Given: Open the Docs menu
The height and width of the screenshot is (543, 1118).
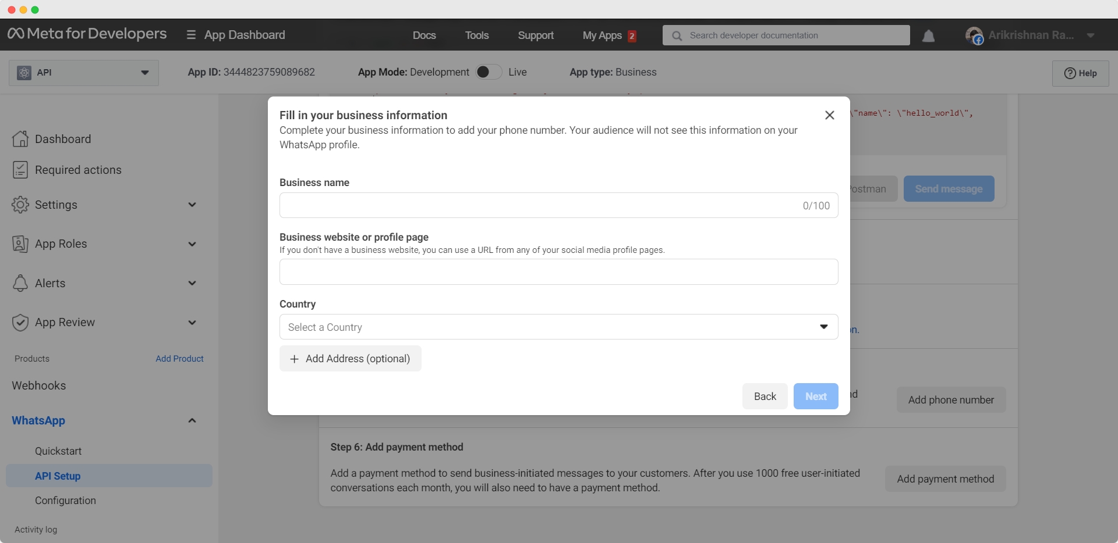Looking at the screenshot, I should (x=424, y=35).
